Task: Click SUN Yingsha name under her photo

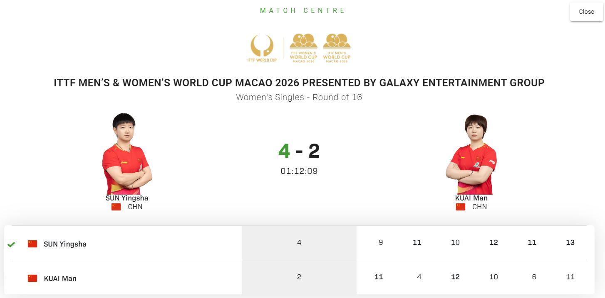Action: click(x=126, y=198)
